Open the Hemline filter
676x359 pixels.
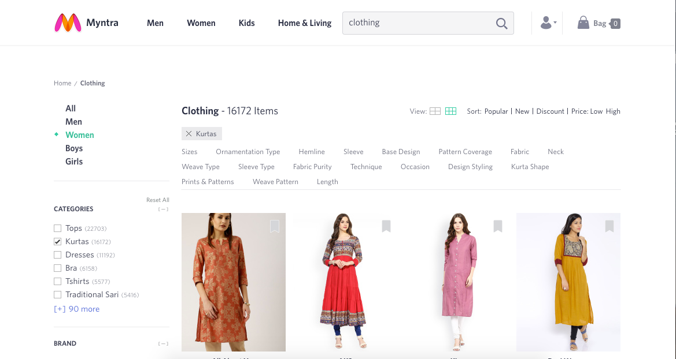[312, 151]
